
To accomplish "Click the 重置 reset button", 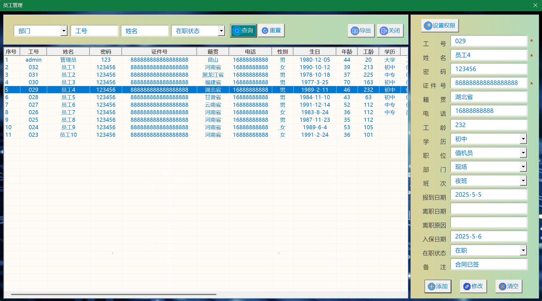I will (x=271, y=31).
